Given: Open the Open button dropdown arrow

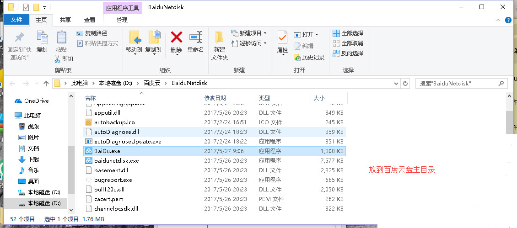Looking at the screenshot, I should 317,35.
